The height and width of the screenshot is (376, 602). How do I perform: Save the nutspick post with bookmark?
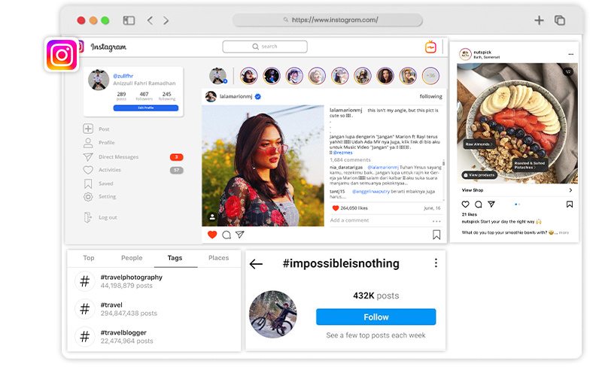(570, 204)
